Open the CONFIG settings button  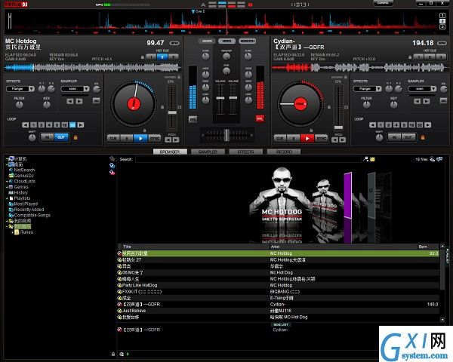click(x=383, y=3)
